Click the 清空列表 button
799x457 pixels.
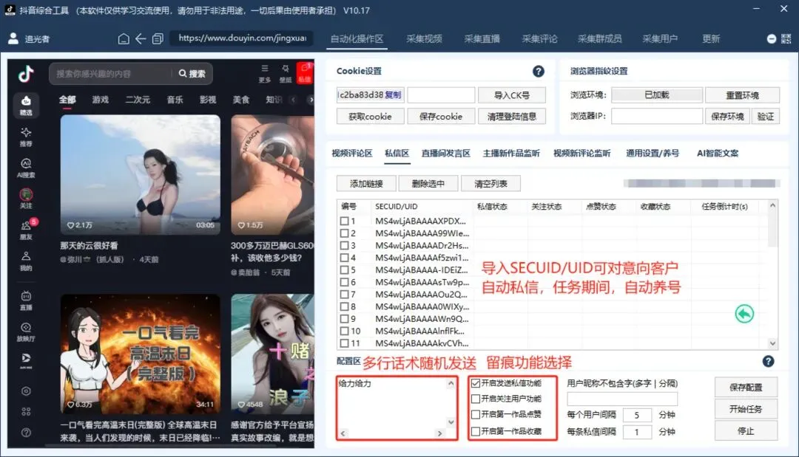click(490, 184)
